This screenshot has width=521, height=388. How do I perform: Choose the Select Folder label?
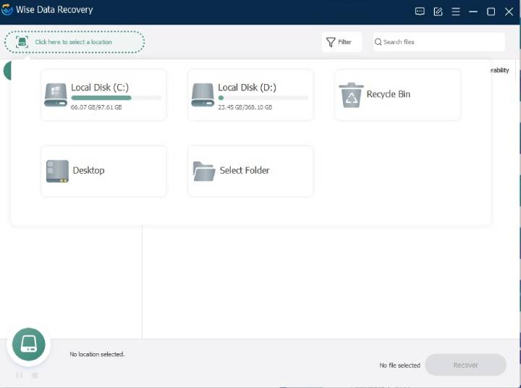click(245, 170)
